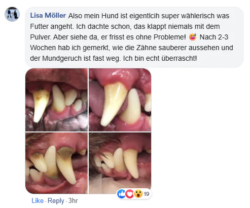Open the 3hr timestamp link

tap(73, 200)
